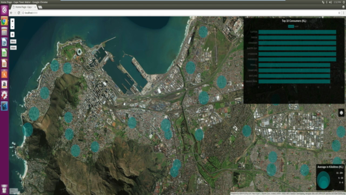Image resolution: width=346 pixels, height=195 pixels.
Task: Open the basemap toggle icon at right edge
Action: tap(341, 113)
